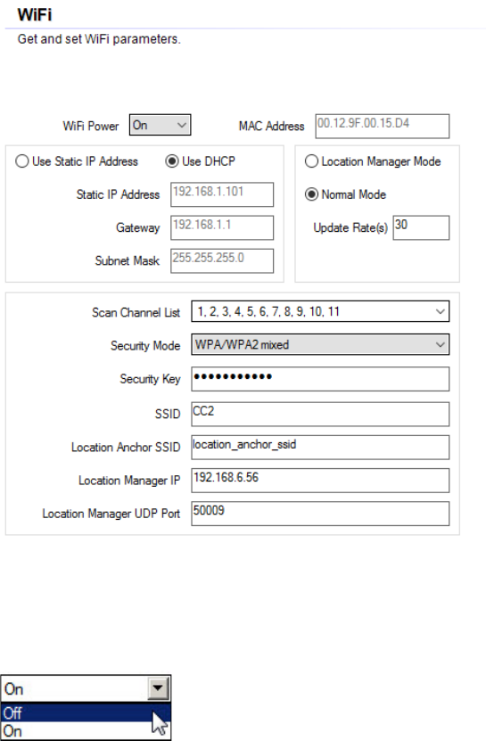
Task: Click the Location Manager UDP Port field
Action: 320,514
